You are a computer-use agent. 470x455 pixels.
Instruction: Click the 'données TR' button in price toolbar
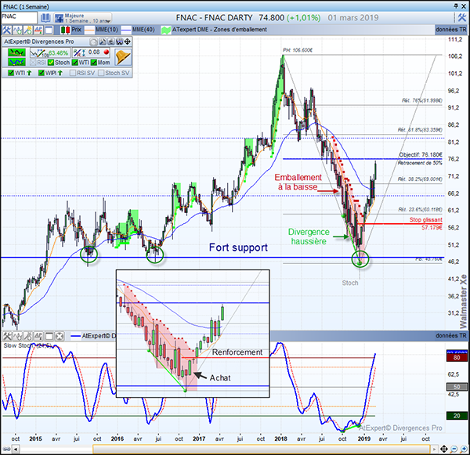click(451, 30)
